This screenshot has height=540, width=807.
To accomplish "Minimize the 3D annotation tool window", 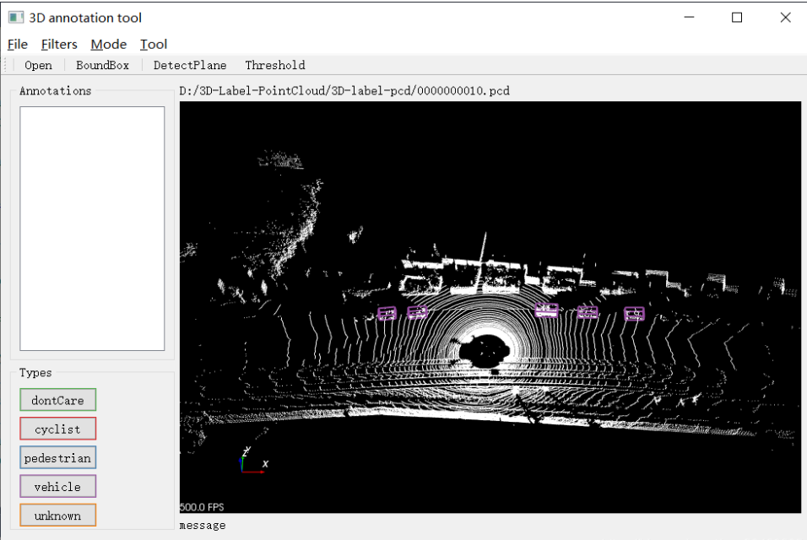I will click(689, 18).
